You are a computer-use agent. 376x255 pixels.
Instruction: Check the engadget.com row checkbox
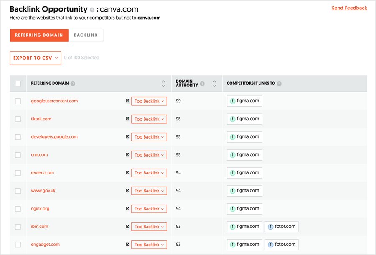pos(18,245)
